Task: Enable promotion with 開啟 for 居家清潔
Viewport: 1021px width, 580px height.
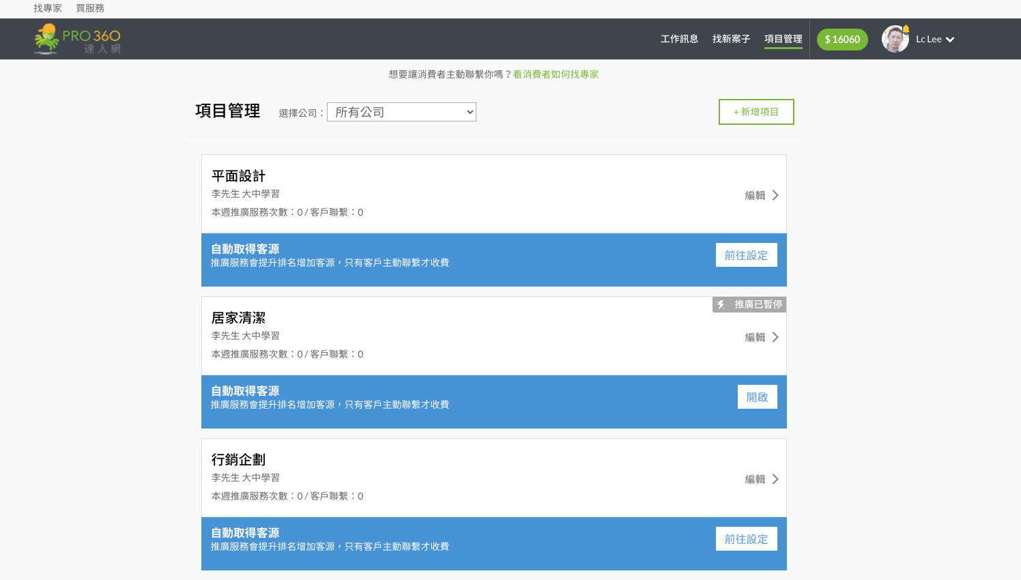Action: [x=757, y=397]
